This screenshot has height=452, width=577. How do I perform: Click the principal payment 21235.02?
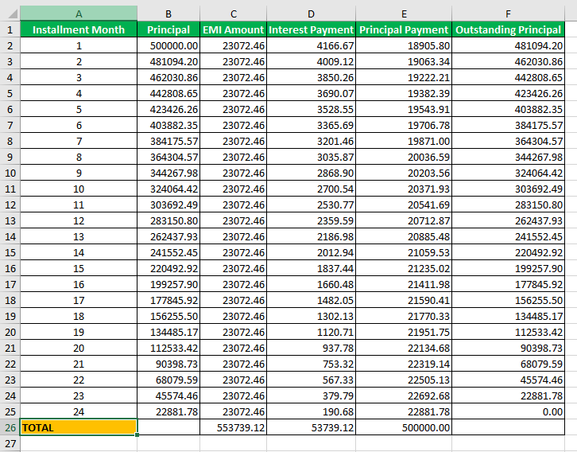[x=404, y=268]
